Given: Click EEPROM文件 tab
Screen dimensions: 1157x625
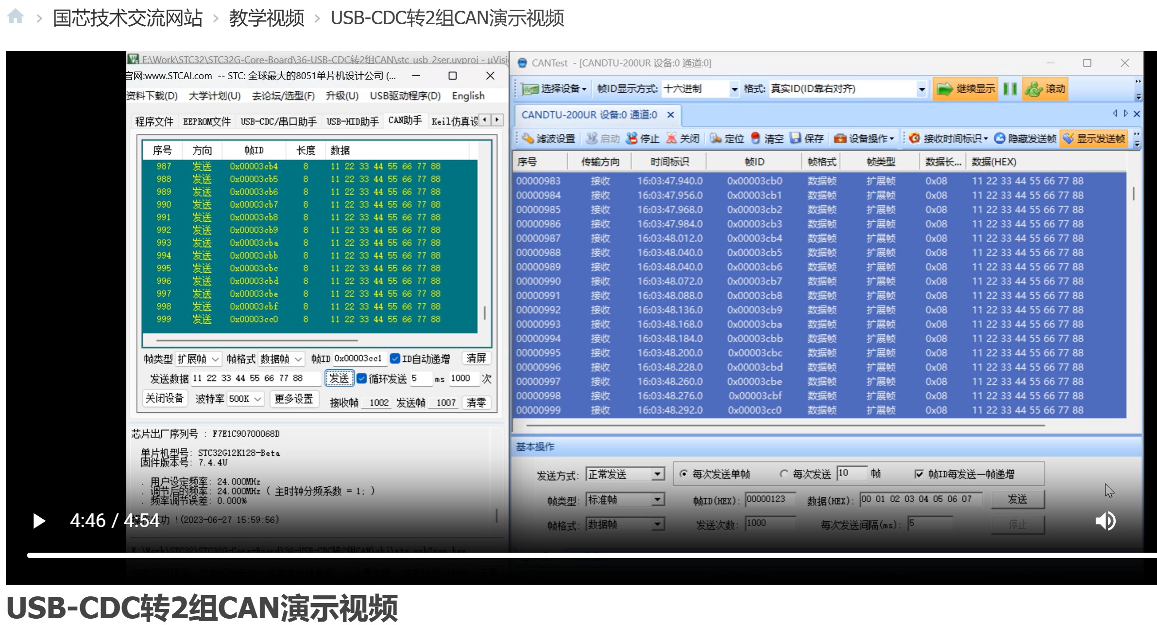Looking at the screenshot, I should click(x=206, y=121).
